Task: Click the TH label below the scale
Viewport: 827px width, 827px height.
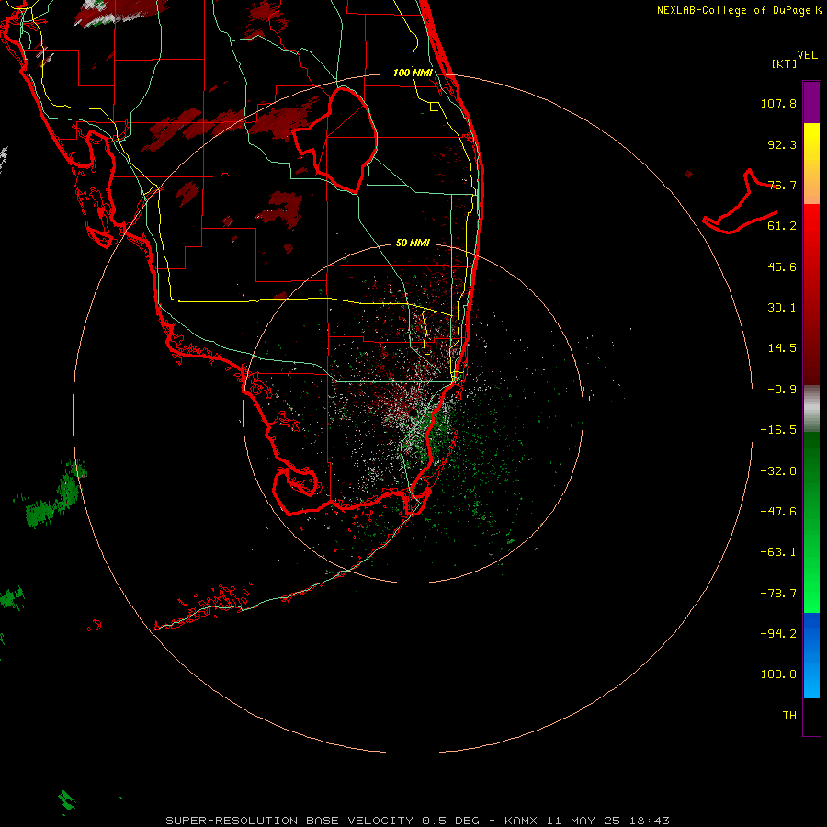Action: point(789,716)
